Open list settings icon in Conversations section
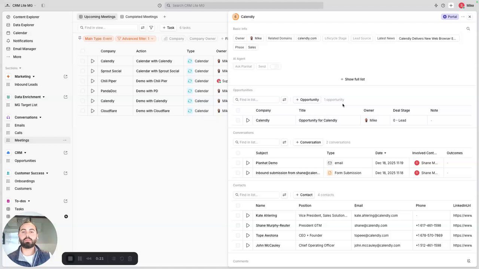The image size is (479, 269). [x=284, y=142]
